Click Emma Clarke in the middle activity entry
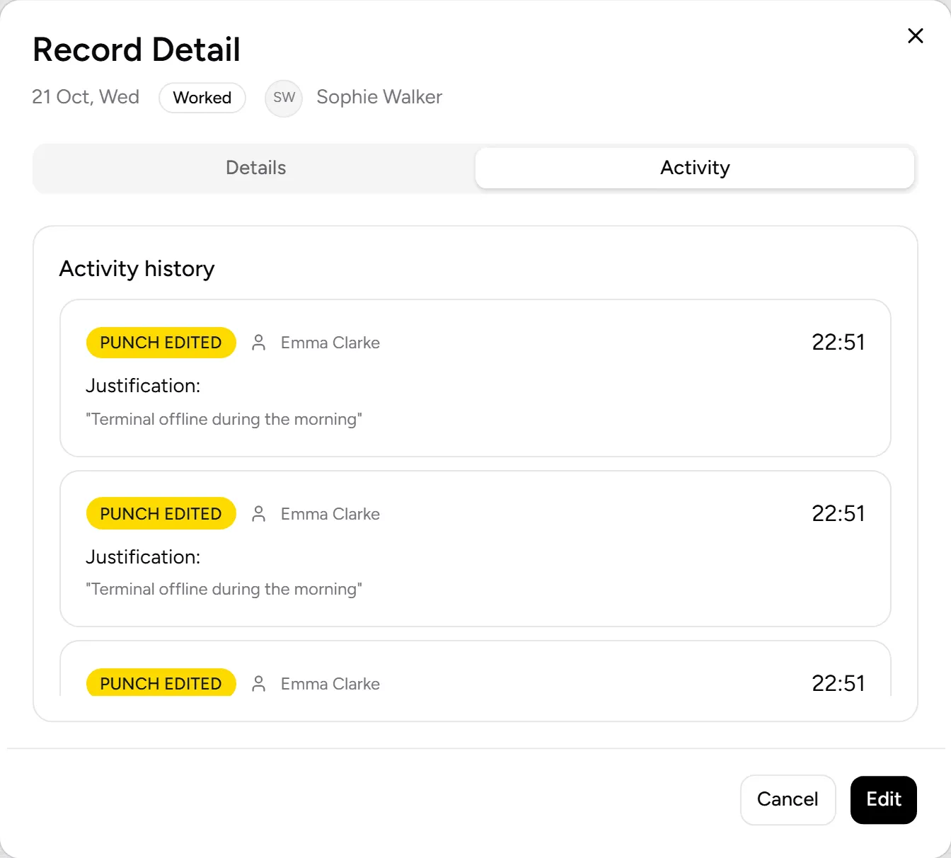The image size is (951, 858). [330, 514]
